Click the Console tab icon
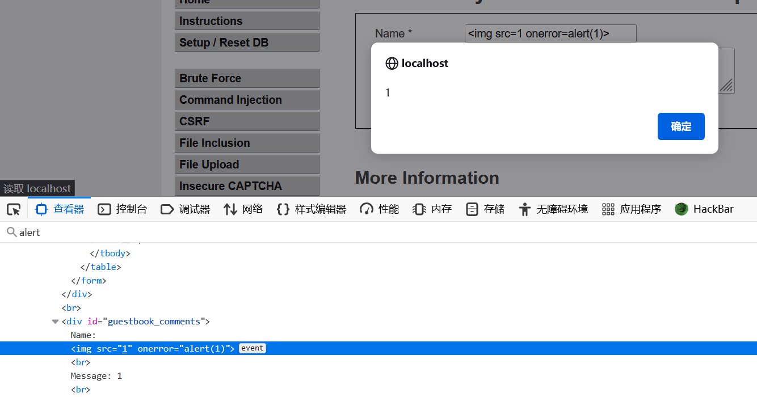This screenshot has height=397, width=757. [104, 209]
